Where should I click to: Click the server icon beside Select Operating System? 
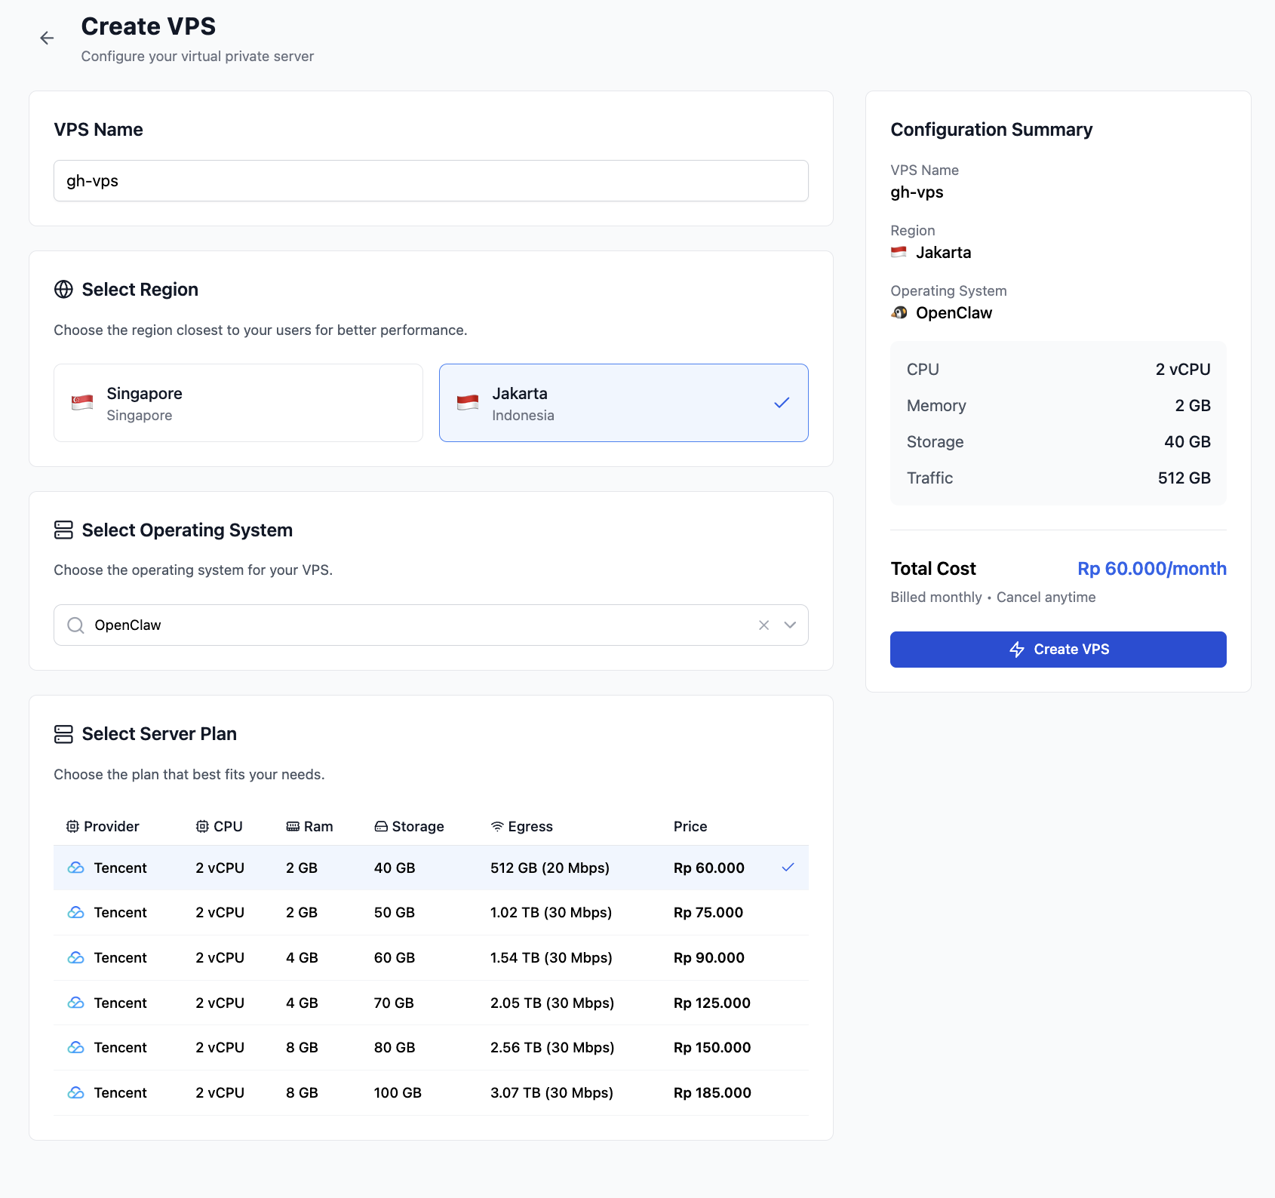tap(63, 530)
